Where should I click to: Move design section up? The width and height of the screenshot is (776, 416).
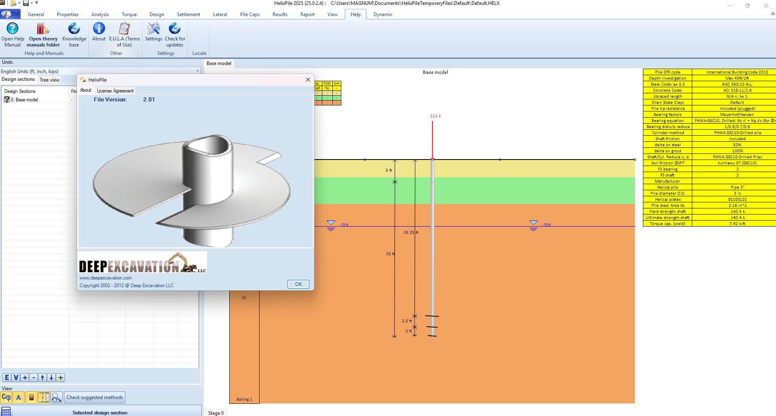42,378
